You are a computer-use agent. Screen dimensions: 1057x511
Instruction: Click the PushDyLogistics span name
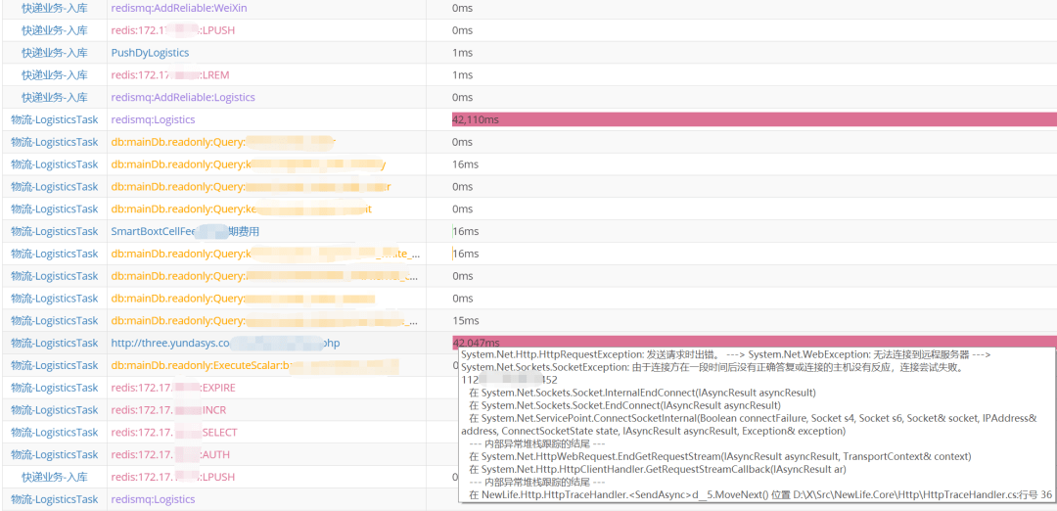(x=150, y=53)
